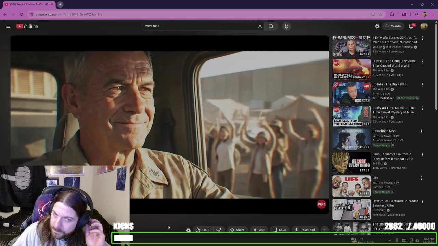
Task: Close the Project Anchor tab
Action: pyautogui.click(x=52, y=4)
